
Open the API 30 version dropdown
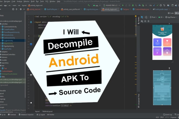tap(161, 17)
